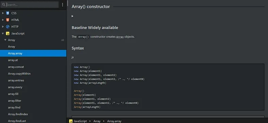The height and width of the screenshot is (123, 268).
Task: Expand the CSS documentation tree
Action: pyautogui.click(x=3, y=13)
